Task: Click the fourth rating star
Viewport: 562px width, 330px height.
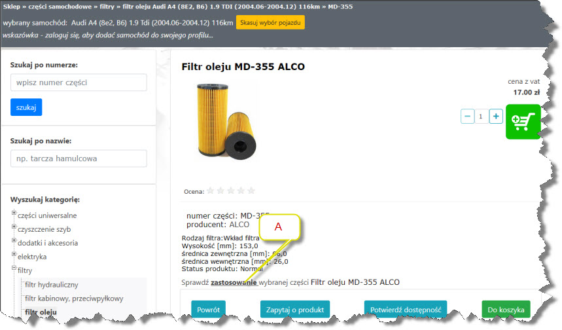Action: [241, 191]
